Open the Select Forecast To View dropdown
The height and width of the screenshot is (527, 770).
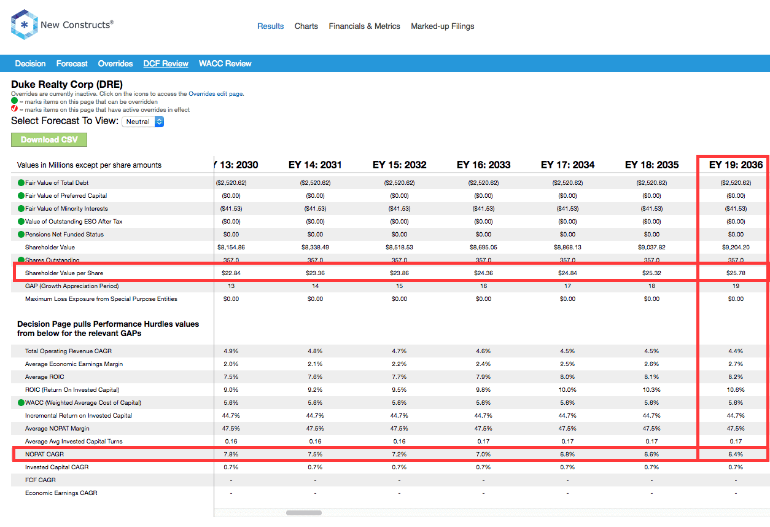pos(143,122)
